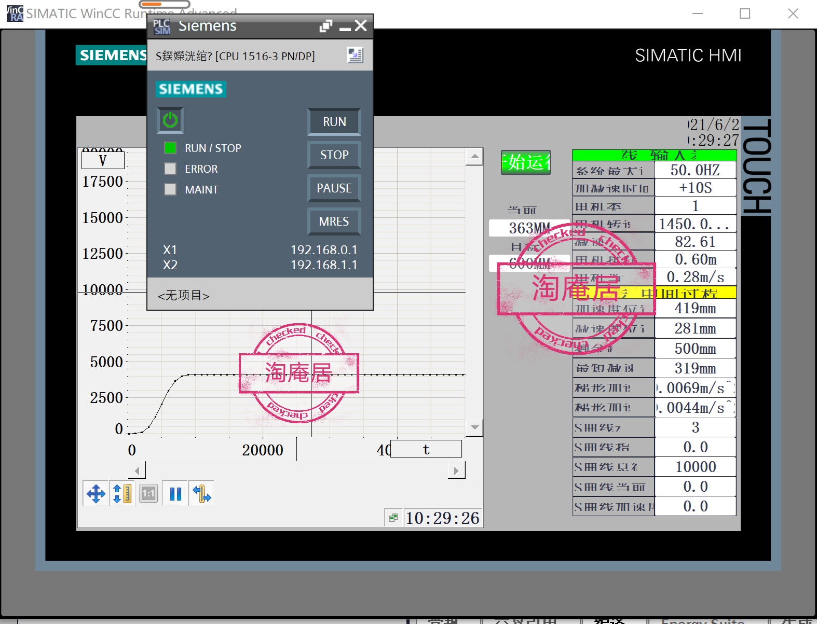Pause the trend recording
Image resolution: width=817 pixels, height=624 pixels.
pos(175,493)
